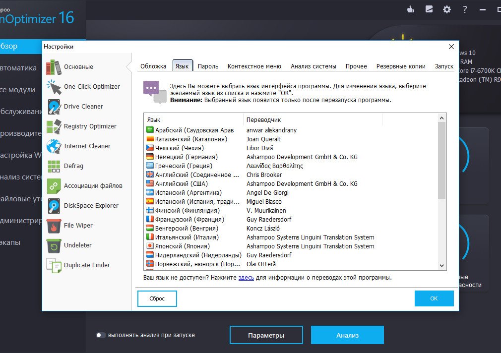Start Анализ in the main window
The image size is (501, 353).
pyautogui.click(x=347, y=335)
